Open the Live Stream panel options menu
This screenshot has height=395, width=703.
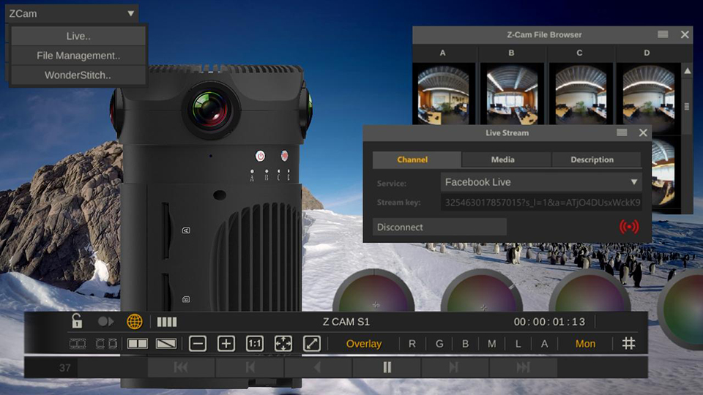(622, 132)
